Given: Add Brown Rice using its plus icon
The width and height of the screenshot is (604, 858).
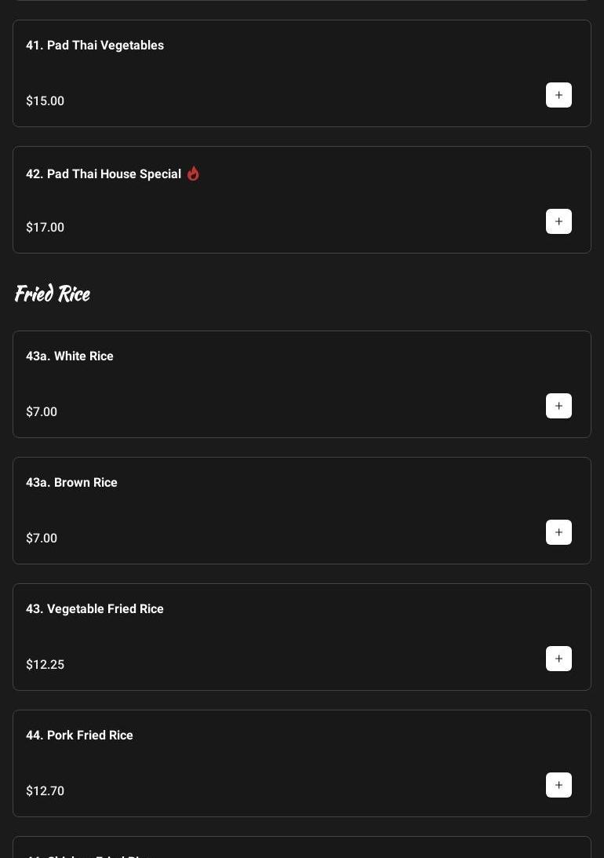Looking at the screenshot, I should (x=559, y=532).
